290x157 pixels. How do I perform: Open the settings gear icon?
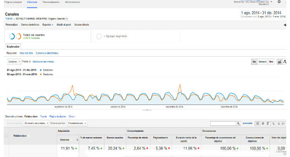click(x=279, y=2)
